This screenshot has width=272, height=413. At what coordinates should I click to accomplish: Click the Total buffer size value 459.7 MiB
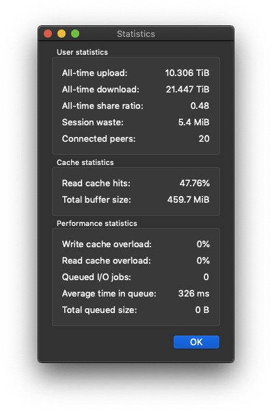(x=189, y=200)
